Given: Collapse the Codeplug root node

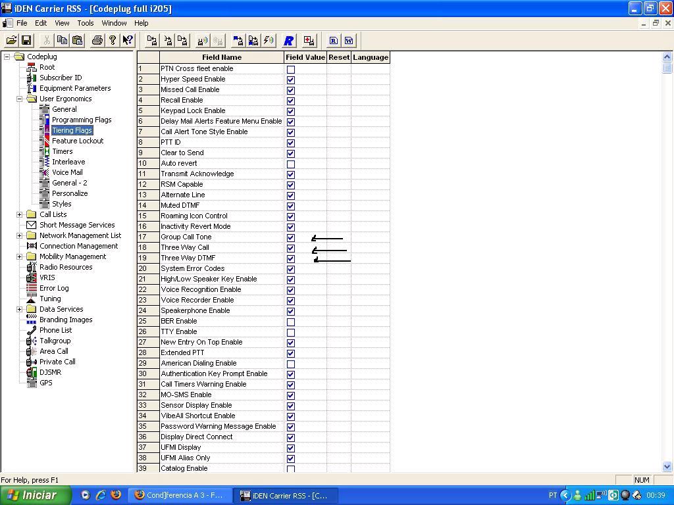Looking at the screenshot, I should 7,57.
